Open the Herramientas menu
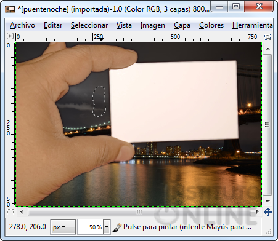Screen dimensions: 278x241 pyautogui.click(x=252, y=25)
